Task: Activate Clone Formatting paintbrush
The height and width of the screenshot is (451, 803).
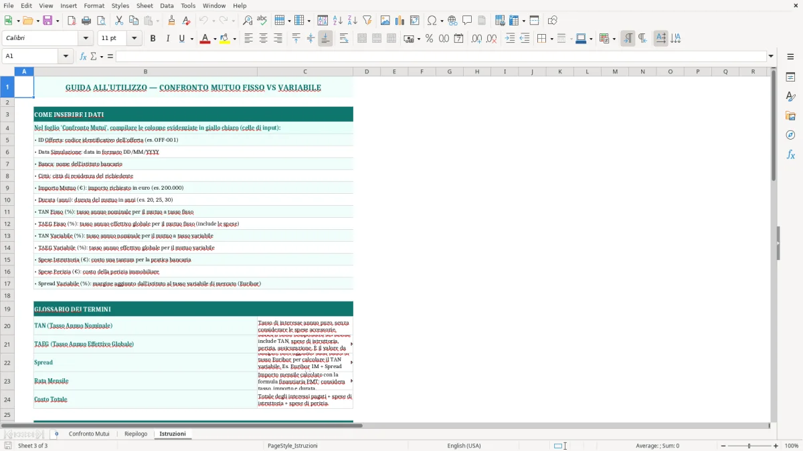Action: pyautogui.click(x=172, y=21)
